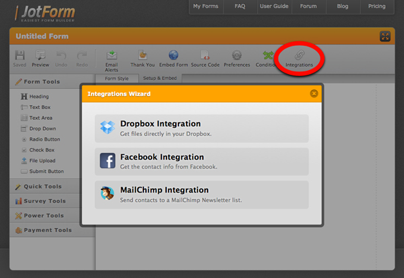Viewport: 404px width, 278px height.
Task: Open Preferences gear icon
Action: click(x=237, y=55)
